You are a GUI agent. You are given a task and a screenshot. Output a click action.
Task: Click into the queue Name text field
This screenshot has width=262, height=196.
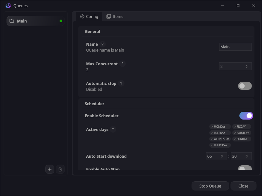[x=235, y=47]
